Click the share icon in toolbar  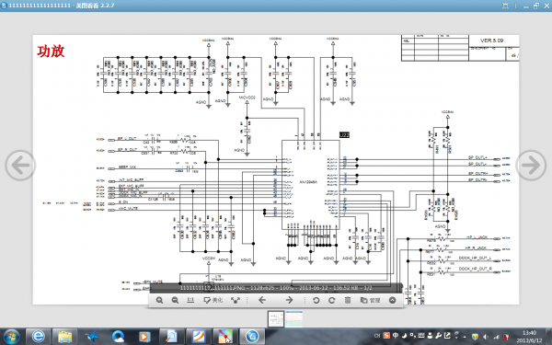coord(236,300)
